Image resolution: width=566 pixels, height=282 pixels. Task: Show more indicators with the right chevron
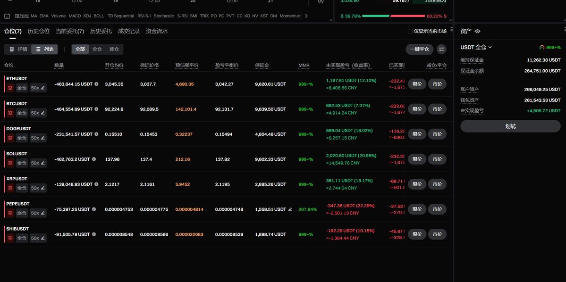pyautogui.click(x=306, y=16)
